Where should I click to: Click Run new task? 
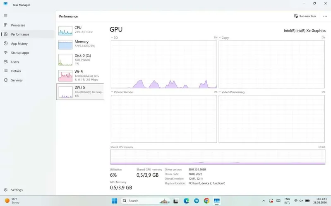305,16
